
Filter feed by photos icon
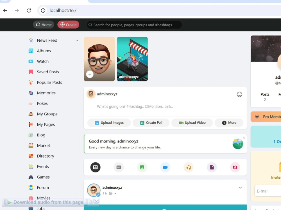pyautogui.click(x=142, y=167)
